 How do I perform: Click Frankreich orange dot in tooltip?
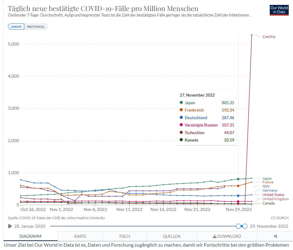click(x=181, y=110)
